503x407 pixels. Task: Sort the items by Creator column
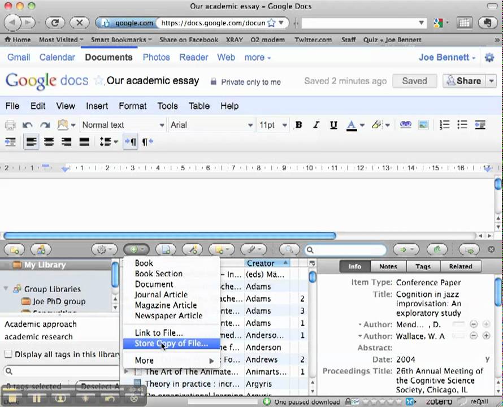pyautogui.click(x=267, y=263)
